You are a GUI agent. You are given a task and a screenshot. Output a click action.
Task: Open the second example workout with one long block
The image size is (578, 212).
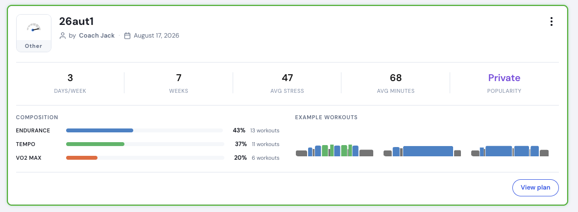pos(422,151)
